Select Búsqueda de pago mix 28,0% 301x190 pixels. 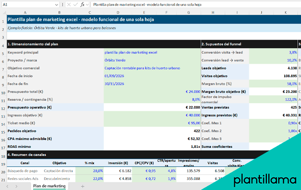(89, 171)
